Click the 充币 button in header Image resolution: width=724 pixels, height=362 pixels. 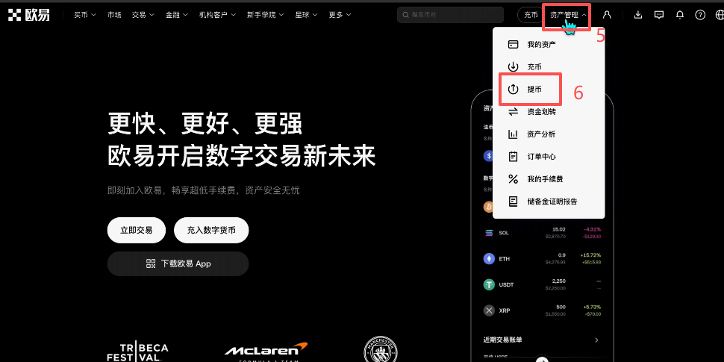531,15
